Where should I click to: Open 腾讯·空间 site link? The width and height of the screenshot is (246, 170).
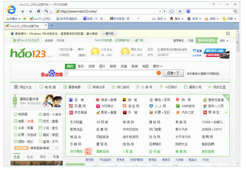point(159,100)
